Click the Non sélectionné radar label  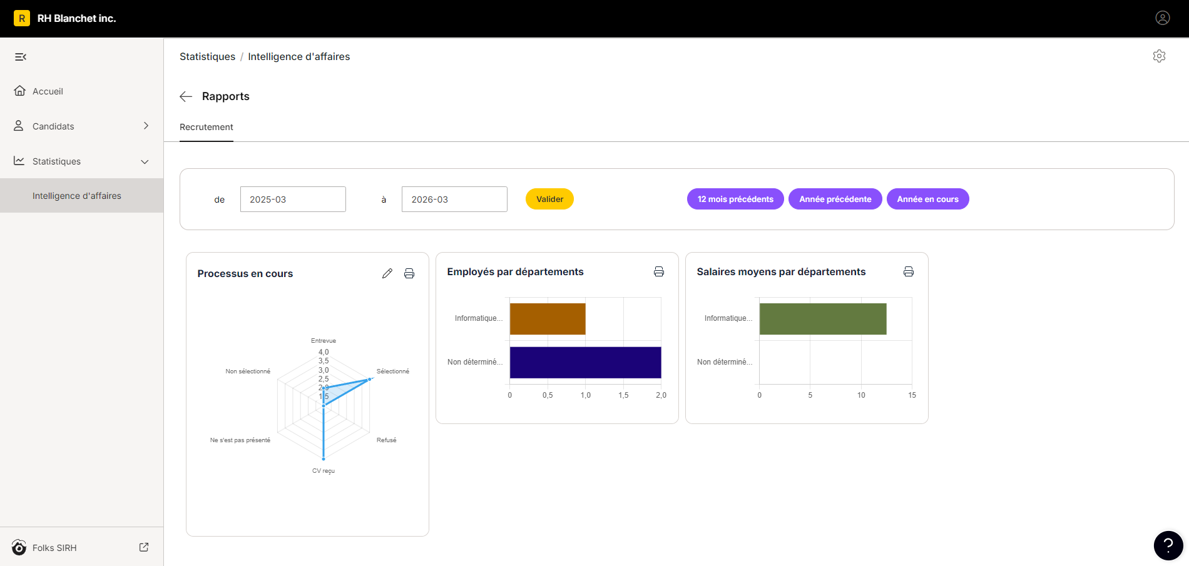coord(248,371)
